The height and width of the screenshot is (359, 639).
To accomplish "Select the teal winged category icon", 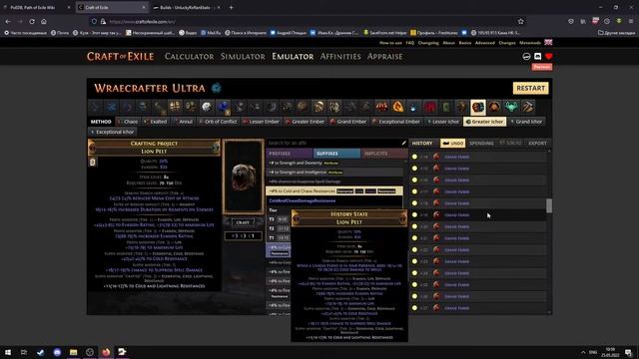I will point(511,107).
